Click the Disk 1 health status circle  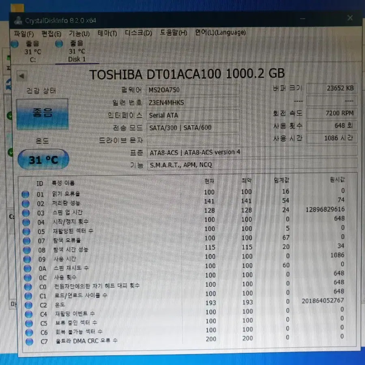[59, 43]
